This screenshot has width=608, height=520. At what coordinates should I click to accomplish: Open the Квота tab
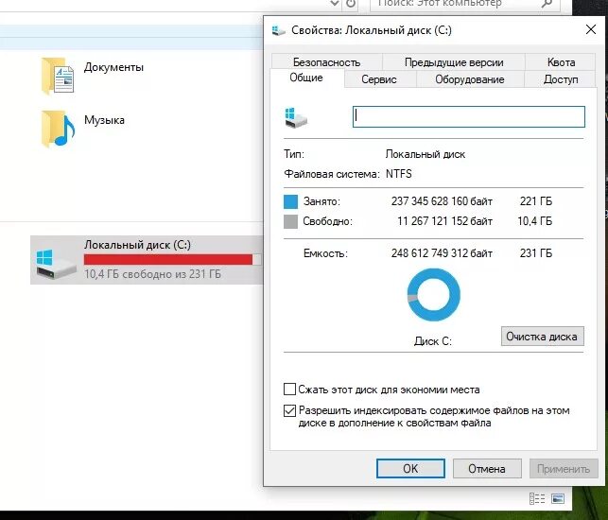click(x=561, y=62)
